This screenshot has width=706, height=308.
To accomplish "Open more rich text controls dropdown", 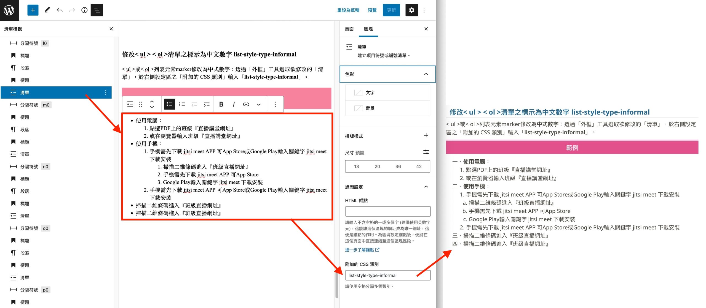I will (258, 104).
